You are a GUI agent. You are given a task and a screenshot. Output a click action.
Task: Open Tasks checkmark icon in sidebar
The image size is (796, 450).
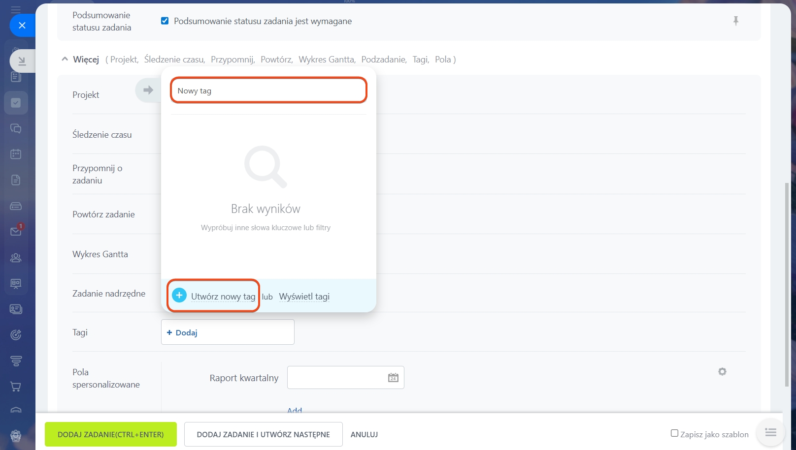coord(16,103)
